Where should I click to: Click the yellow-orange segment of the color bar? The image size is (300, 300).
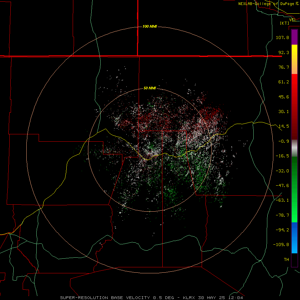coord(294,59)
